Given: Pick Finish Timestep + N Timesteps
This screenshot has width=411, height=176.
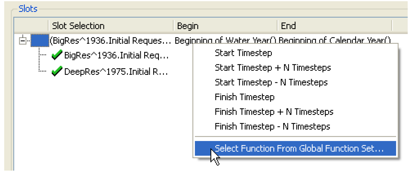Looking at the screenshot, I should point(274,112).
